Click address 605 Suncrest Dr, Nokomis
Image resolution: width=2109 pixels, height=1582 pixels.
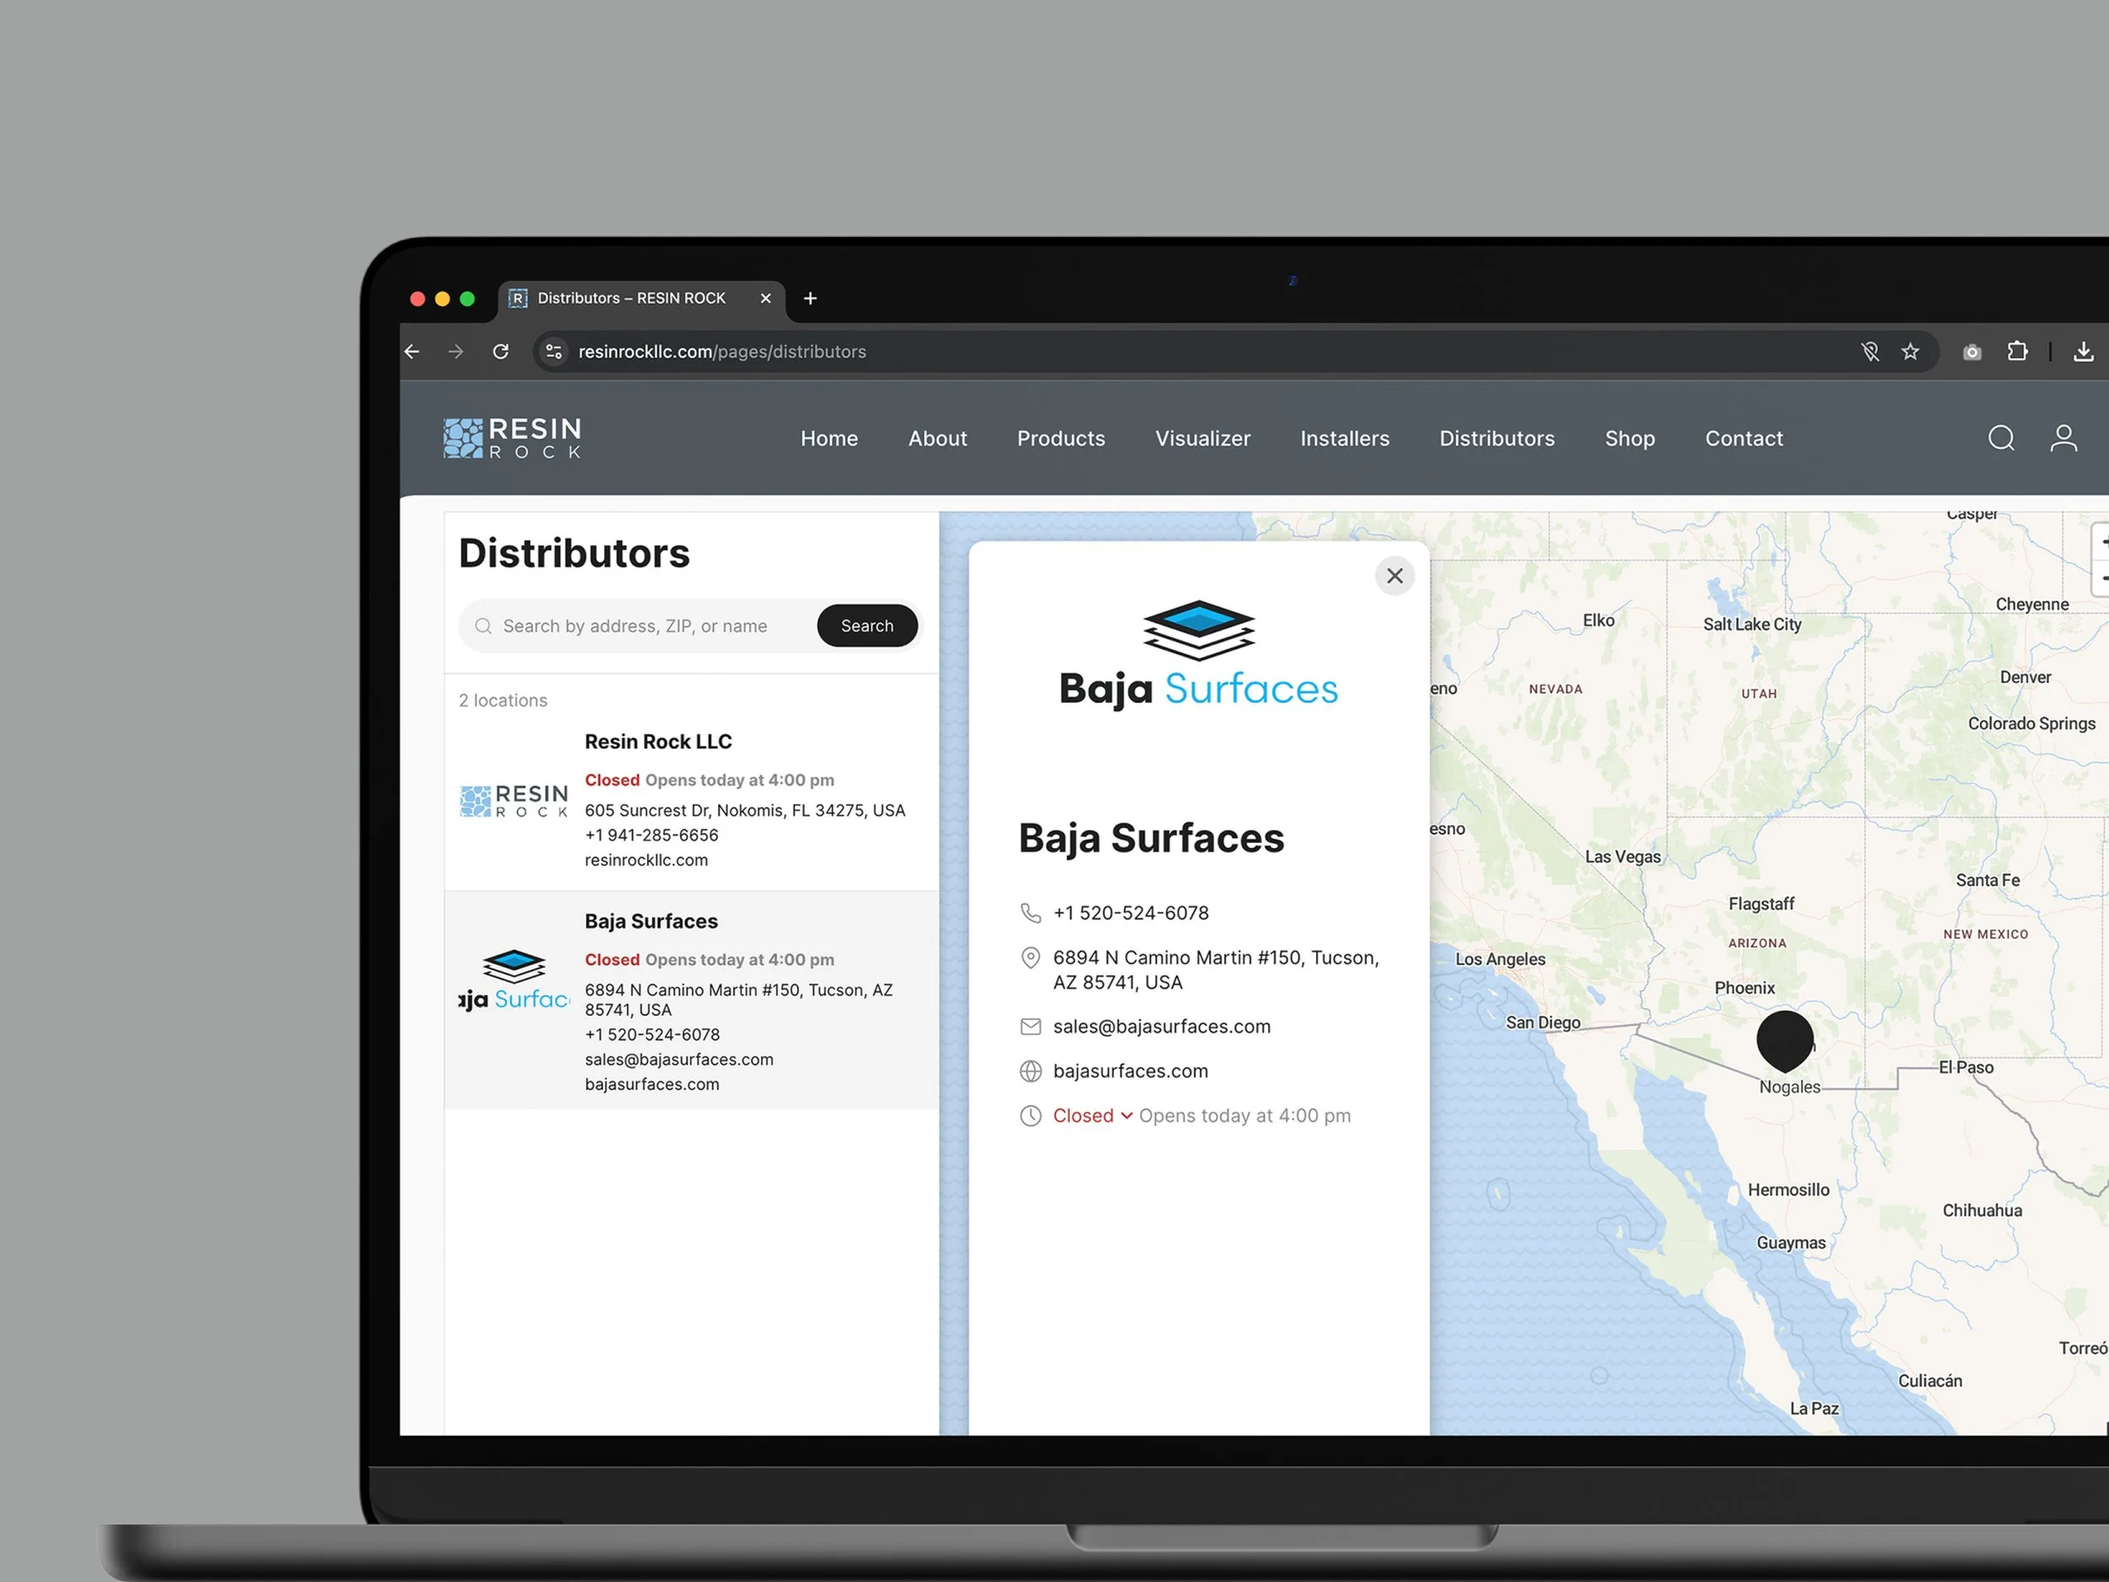(745, 811)
